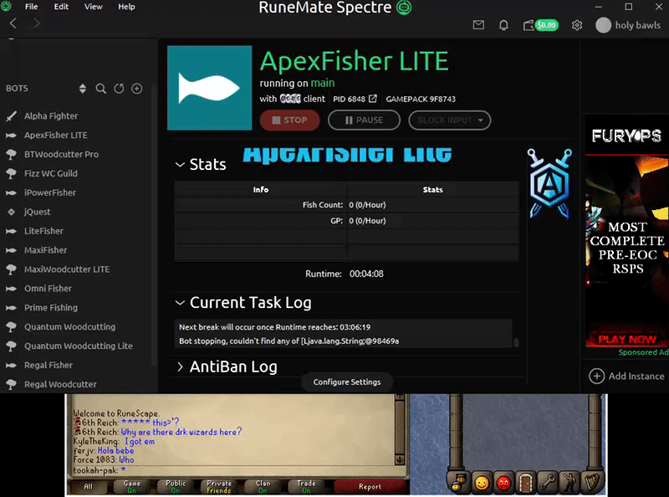Search the bots list

100,89
